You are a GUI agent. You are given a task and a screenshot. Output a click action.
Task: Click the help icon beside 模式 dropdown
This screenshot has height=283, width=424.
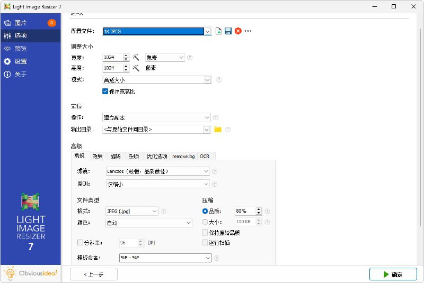219,80
